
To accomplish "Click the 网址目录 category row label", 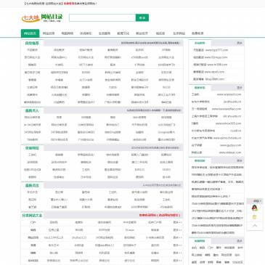I will (33, 237).
